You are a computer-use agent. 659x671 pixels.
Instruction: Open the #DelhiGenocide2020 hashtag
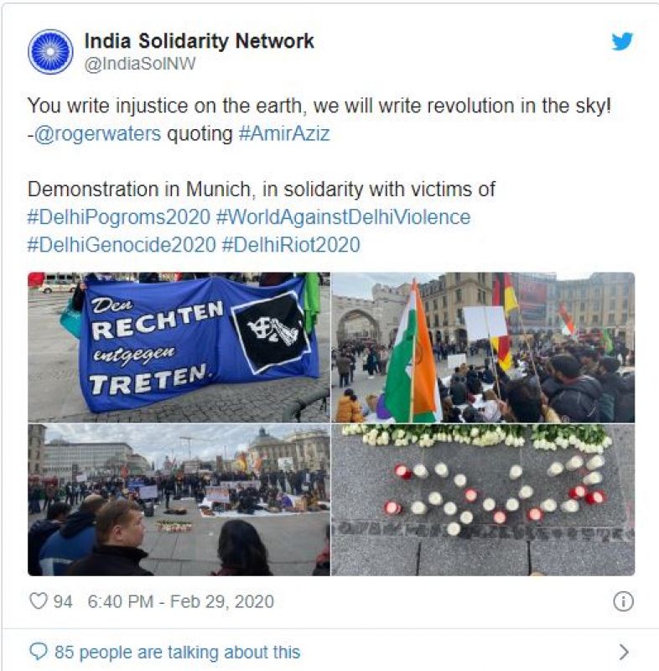[x=122, y=245]
